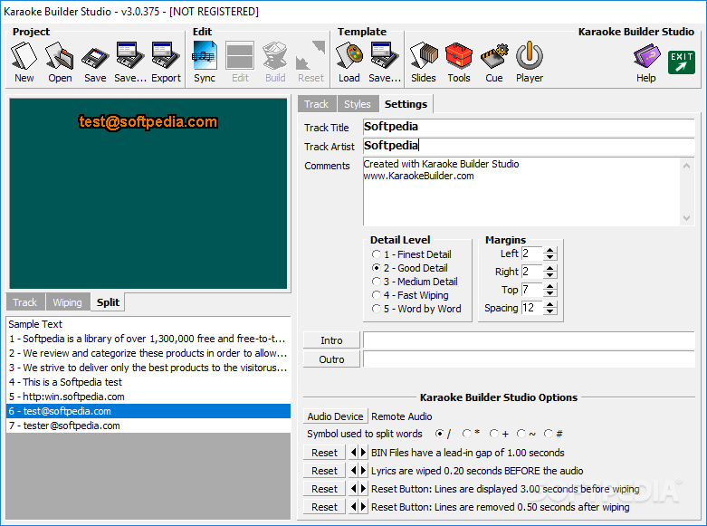This screenshot has height=526, width=707.
Task: Click the Build icon
Action: pyautogui.click(x=275, y=62)
